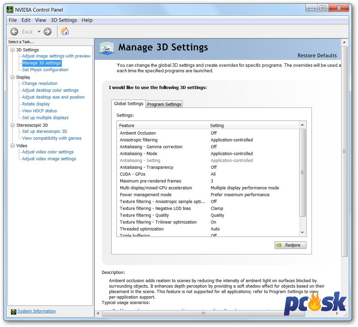Click the main panel vertical scrollbar thumb
Image resolution: width=358 pixels, height=327 pixels.
click(344, 151)
